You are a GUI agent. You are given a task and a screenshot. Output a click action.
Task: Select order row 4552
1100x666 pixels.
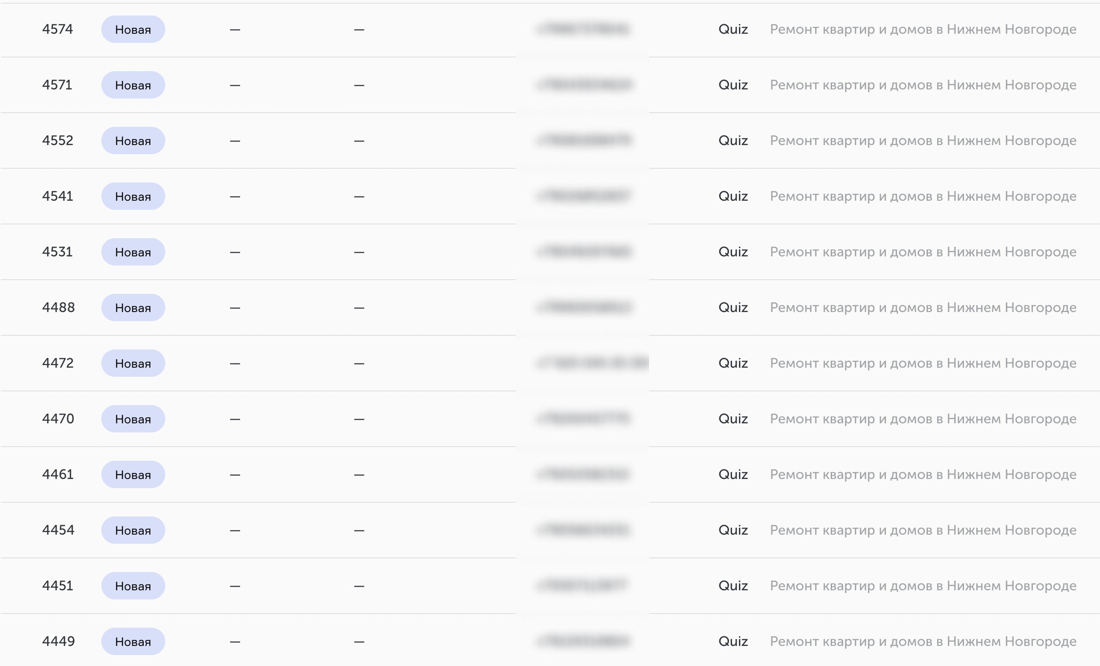pyautogui.click(x=550, y=140)
